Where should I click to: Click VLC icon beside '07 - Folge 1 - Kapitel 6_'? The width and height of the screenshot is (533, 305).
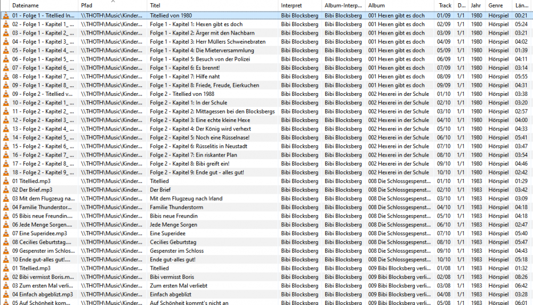click(6, 68)
